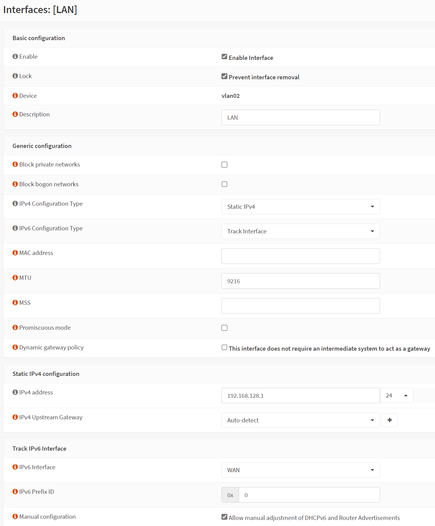This screenshot has height=526, width=435.
Task: Open help icon for Block bogon networks
Action: (15, 184)
